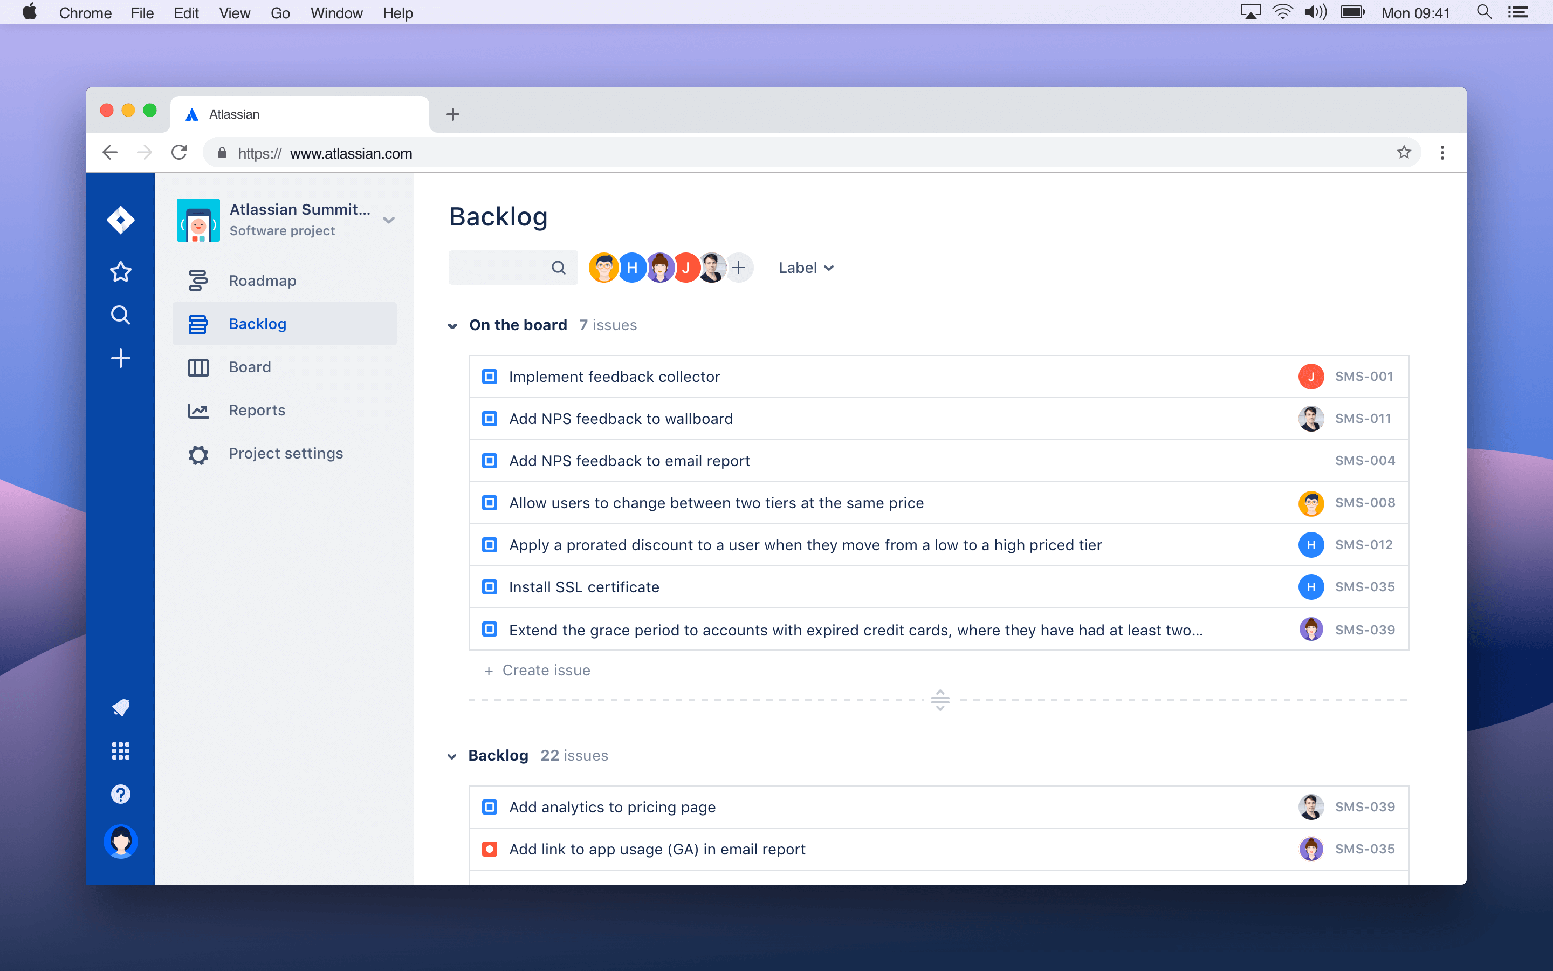Open the Label filter dropdown
The image size is (1553, 971).
coord(805,268)
